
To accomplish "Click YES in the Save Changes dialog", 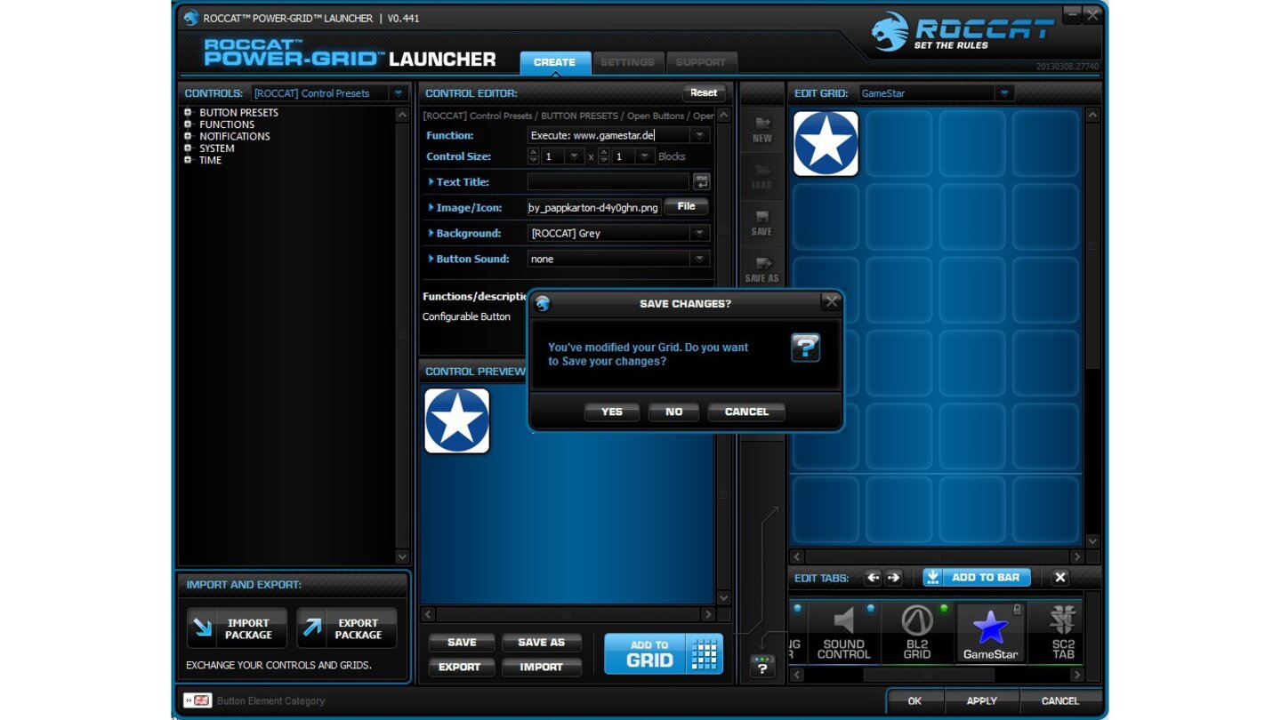I will pos(612,412).
